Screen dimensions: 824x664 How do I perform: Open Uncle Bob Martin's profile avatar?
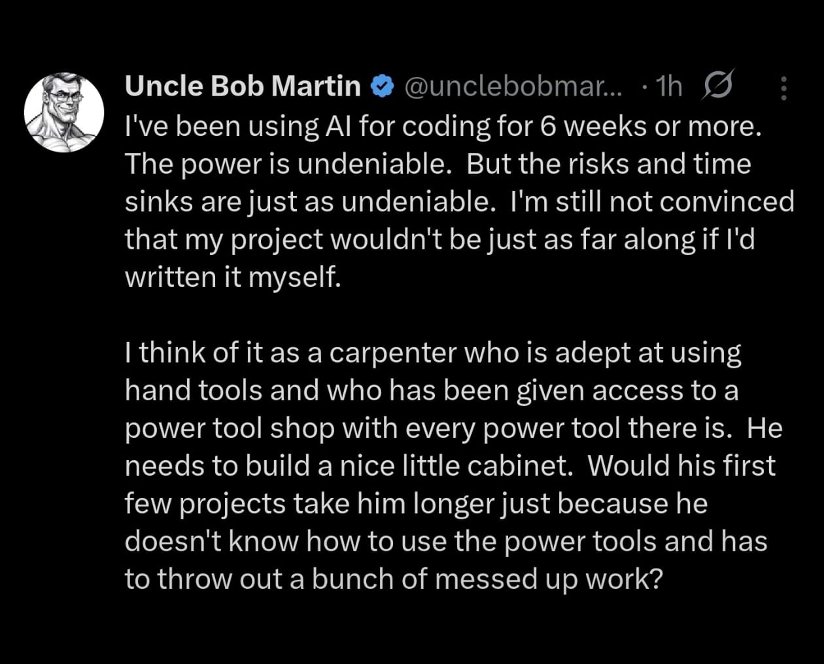64,112
